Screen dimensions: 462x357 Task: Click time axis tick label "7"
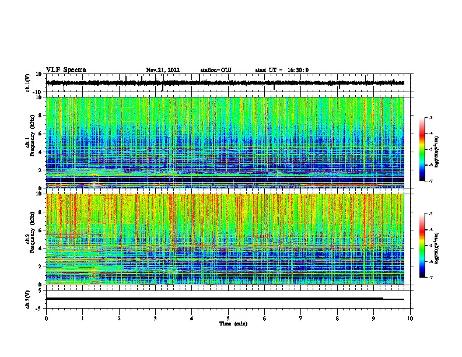[301, 318]
